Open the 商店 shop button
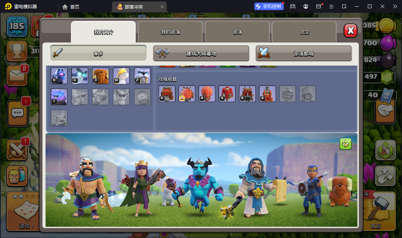 [379, 211]
